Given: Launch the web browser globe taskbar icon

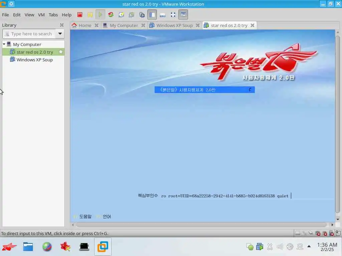Looking at the screenshot, I should click(47, 247).
